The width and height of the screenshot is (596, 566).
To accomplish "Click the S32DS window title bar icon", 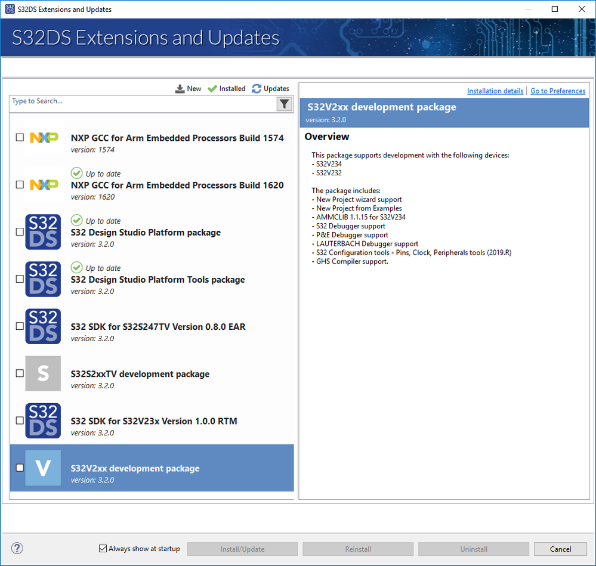I will [x=10, y=9].
